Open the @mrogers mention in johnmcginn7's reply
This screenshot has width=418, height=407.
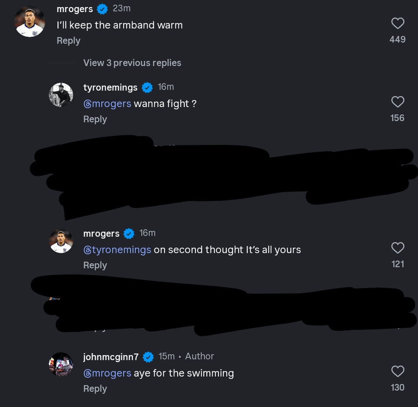pyautogui.click(x=107, y=373)
